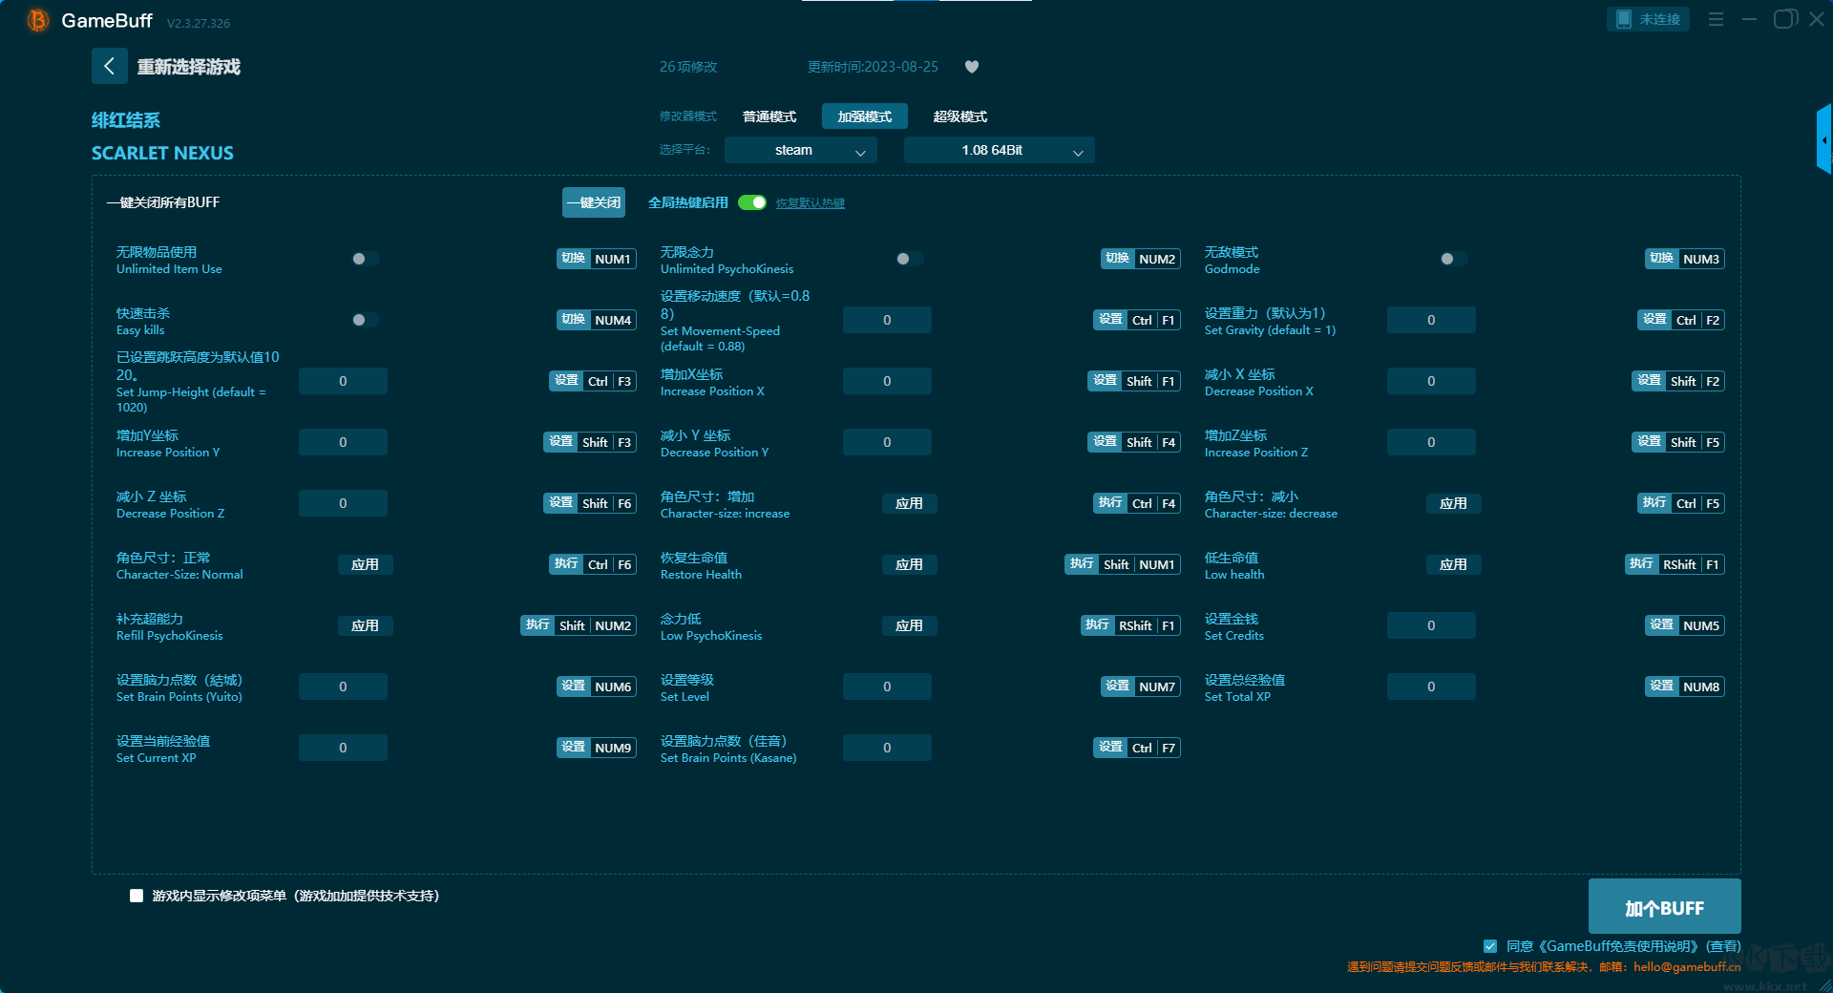The image size is (1833, 993).
Task: Switch to 普通模式 tab
Action: [769, 116]
